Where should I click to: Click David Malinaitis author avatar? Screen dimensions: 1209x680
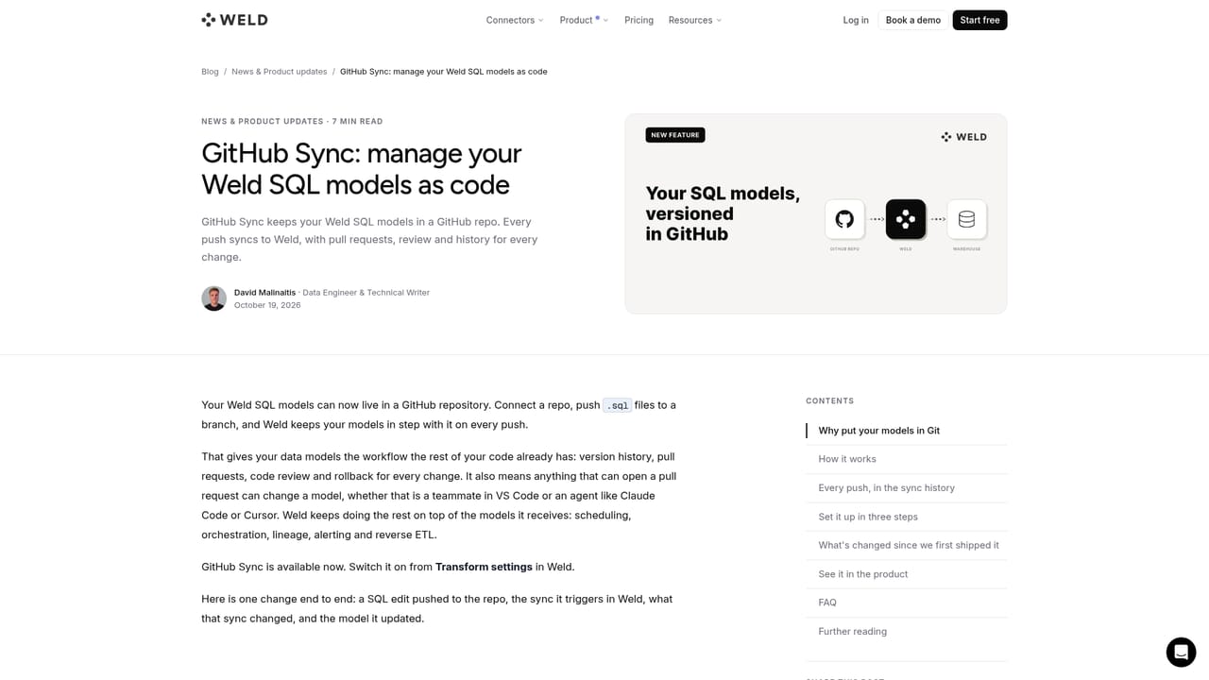pyautogui.click(x=213, y=298)
